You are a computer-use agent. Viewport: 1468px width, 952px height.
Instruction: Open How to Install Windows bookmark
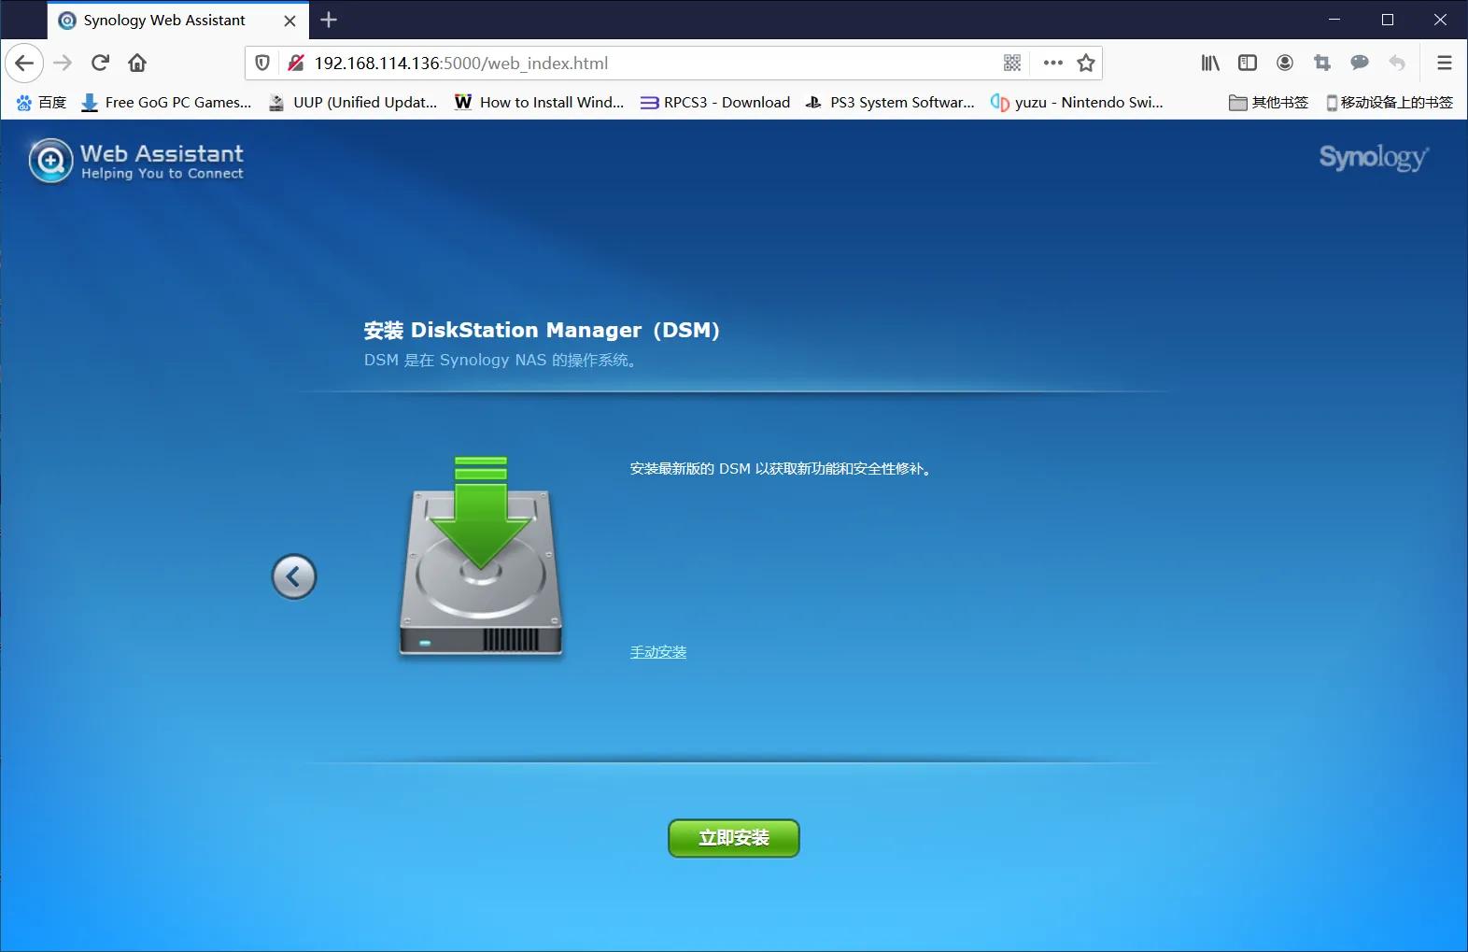coord(539,103)
